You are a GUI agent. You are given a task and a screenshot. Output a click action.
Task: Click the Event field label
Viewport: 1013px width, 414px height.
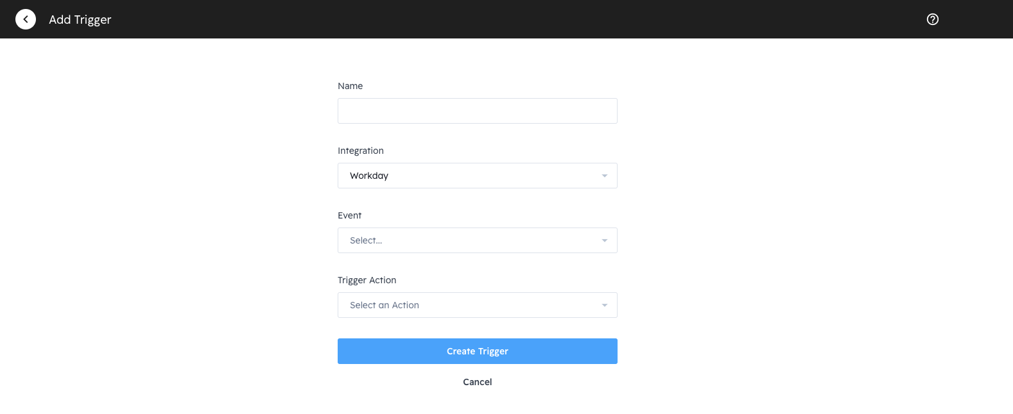click(349, 215)
